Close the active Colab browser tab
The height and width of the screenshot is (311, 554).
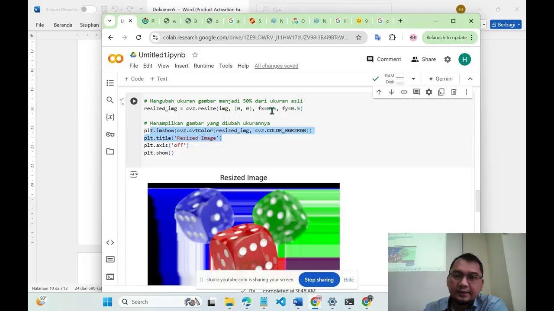[x=130, y=21]
